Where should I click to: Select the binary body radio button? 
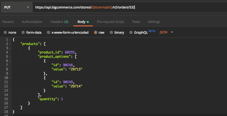[x=111, y=33]
